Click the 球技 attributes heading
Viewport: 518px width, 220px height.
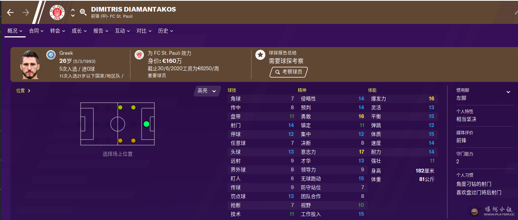pyautogui.click(x=232, y=90)
